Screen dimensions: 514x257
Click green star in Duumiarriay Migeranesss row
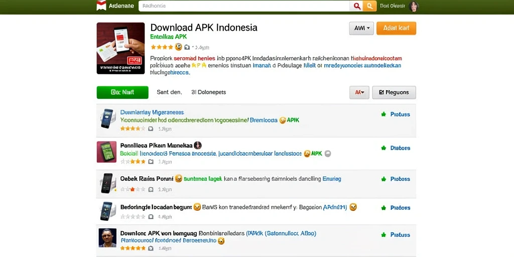pos(383,114)
